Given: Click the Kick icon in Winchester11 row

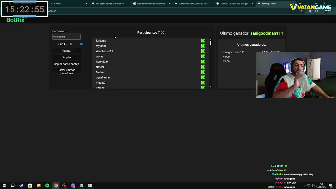Looking at the screenshot, I should pyautogui.click(x=203, y=51).
